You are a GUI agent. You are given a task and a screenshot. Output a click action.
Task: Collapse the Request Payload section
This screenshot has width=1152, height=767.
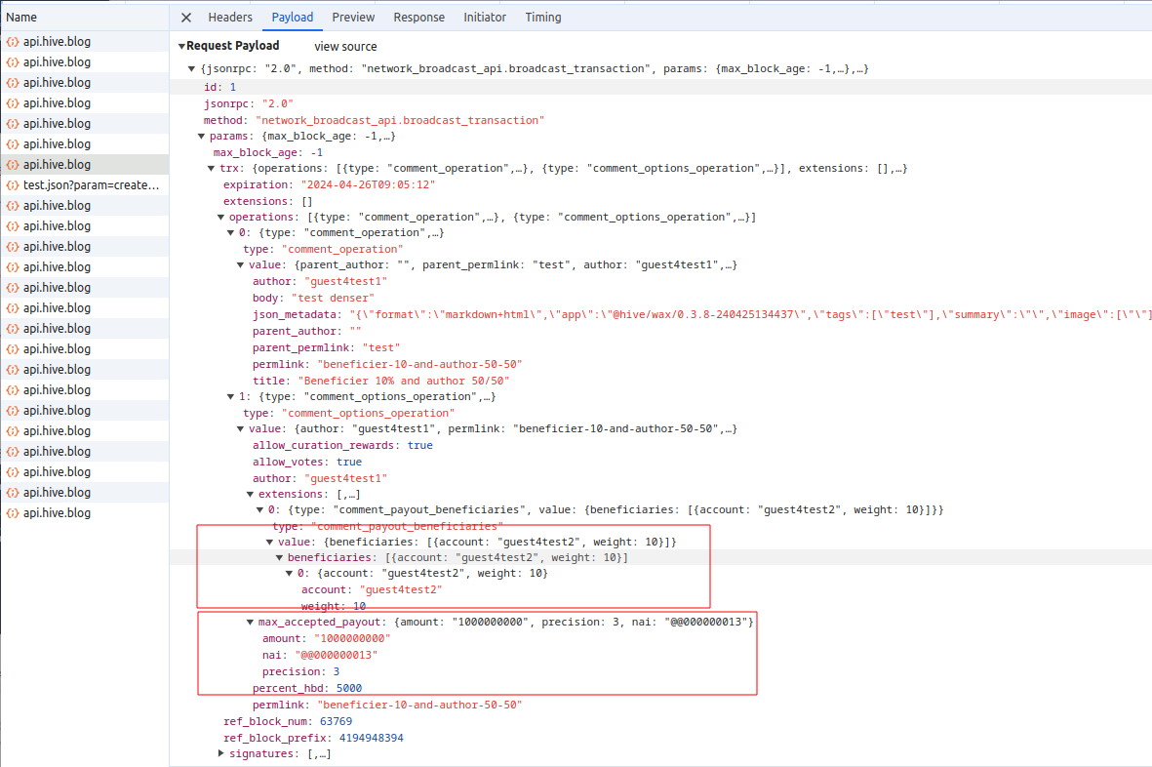coord(181,47)
